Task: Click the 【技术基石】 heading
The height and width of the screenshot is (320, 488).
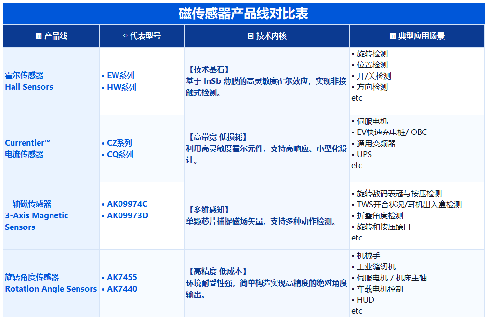Action: coord(209,69)
